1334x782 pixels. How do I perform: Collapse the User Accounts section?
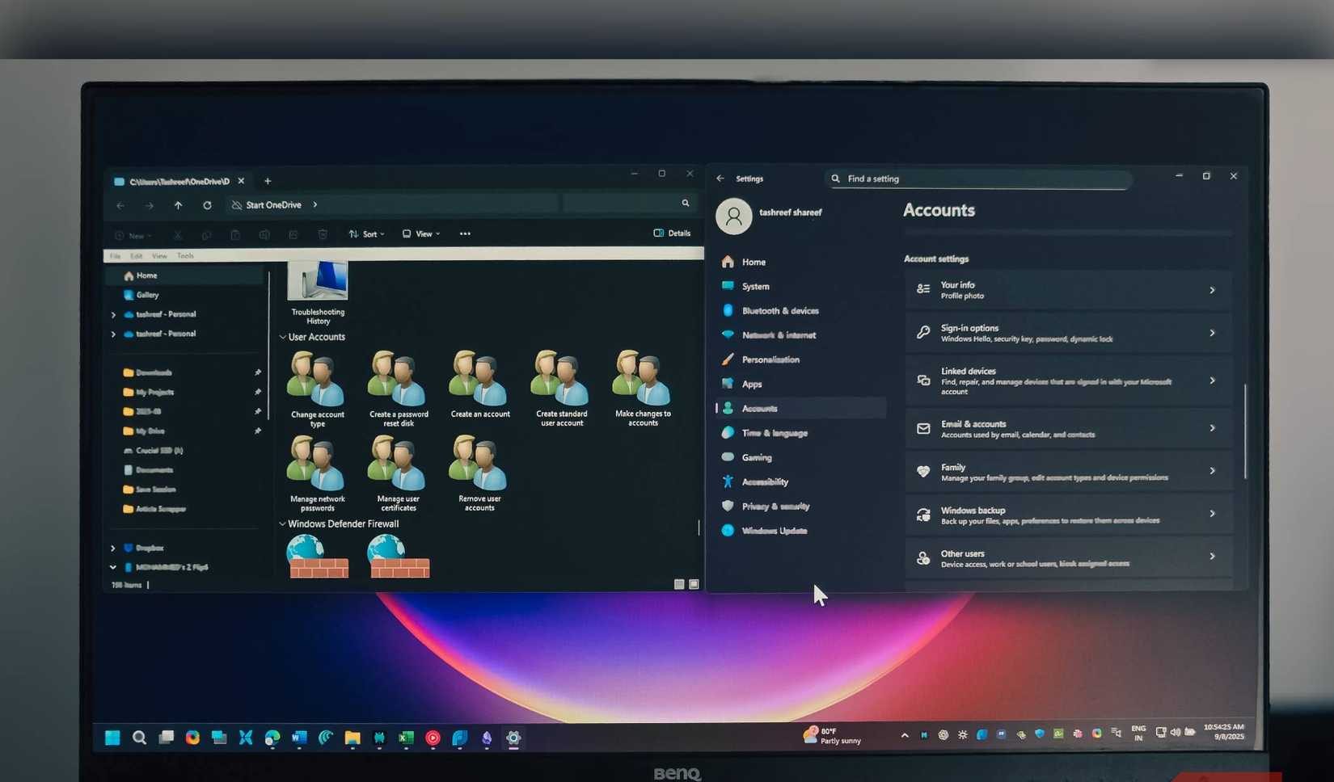[282, 337]
